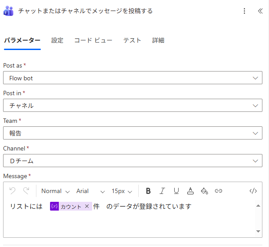Open the highlight fill color tool
Viewport: 269px width, 247px height.
(x=204, y=191)
